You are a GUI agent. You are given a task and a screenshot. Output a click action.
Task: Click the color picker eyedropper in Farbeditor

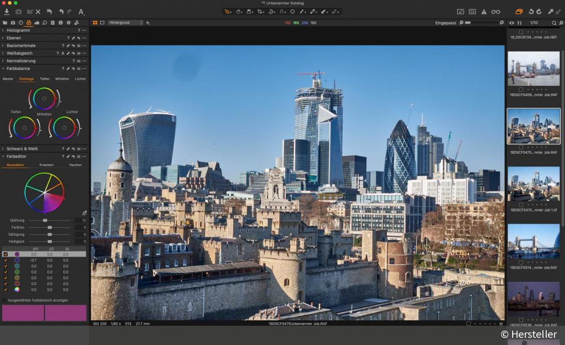click(x=84, y=213)
